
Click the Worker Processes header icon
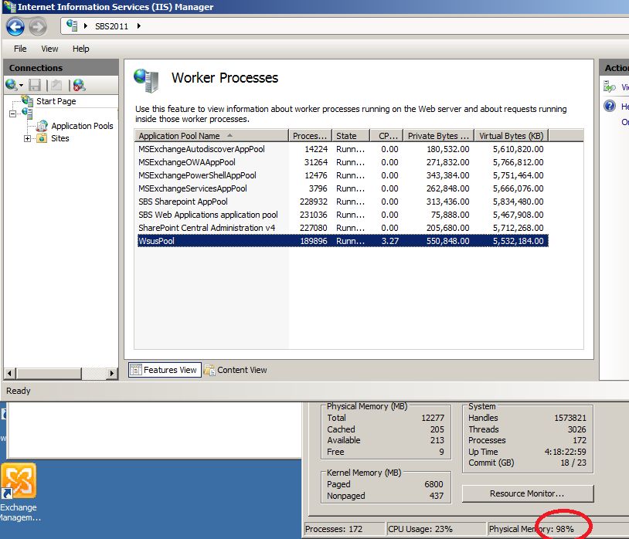[146, 80]
